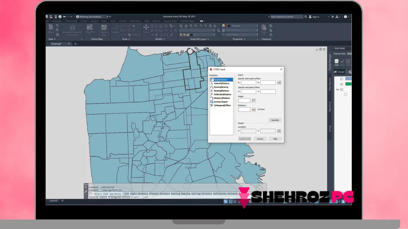The image size is (408, 229).
Task: Select the Angle/Distance routine
Action: [x=221, y=80]
